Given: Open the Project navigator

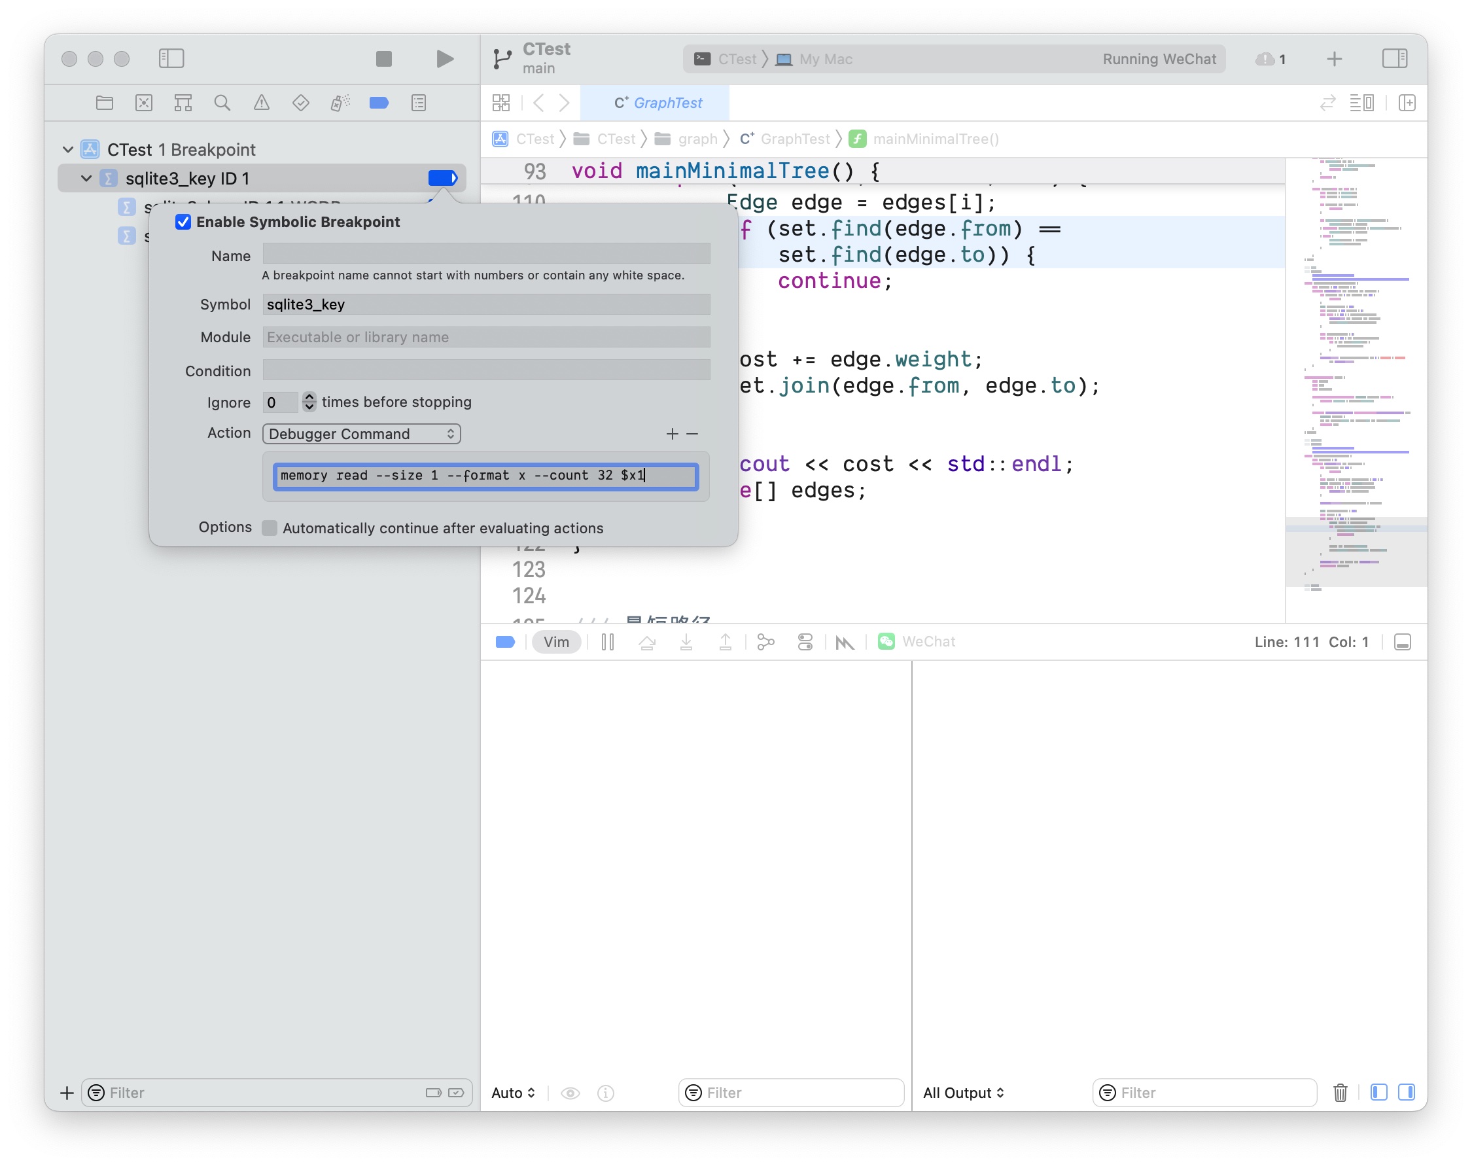Looking at the screenshot, I should (105, 102).
